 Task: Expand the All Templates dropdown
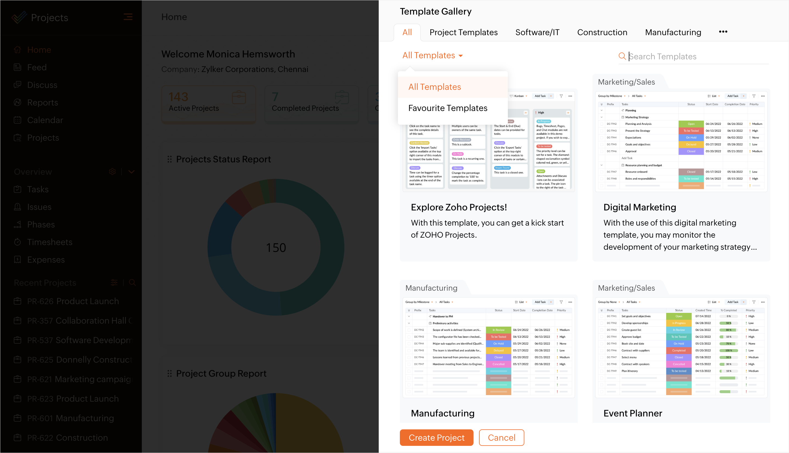tap(432, 56)
